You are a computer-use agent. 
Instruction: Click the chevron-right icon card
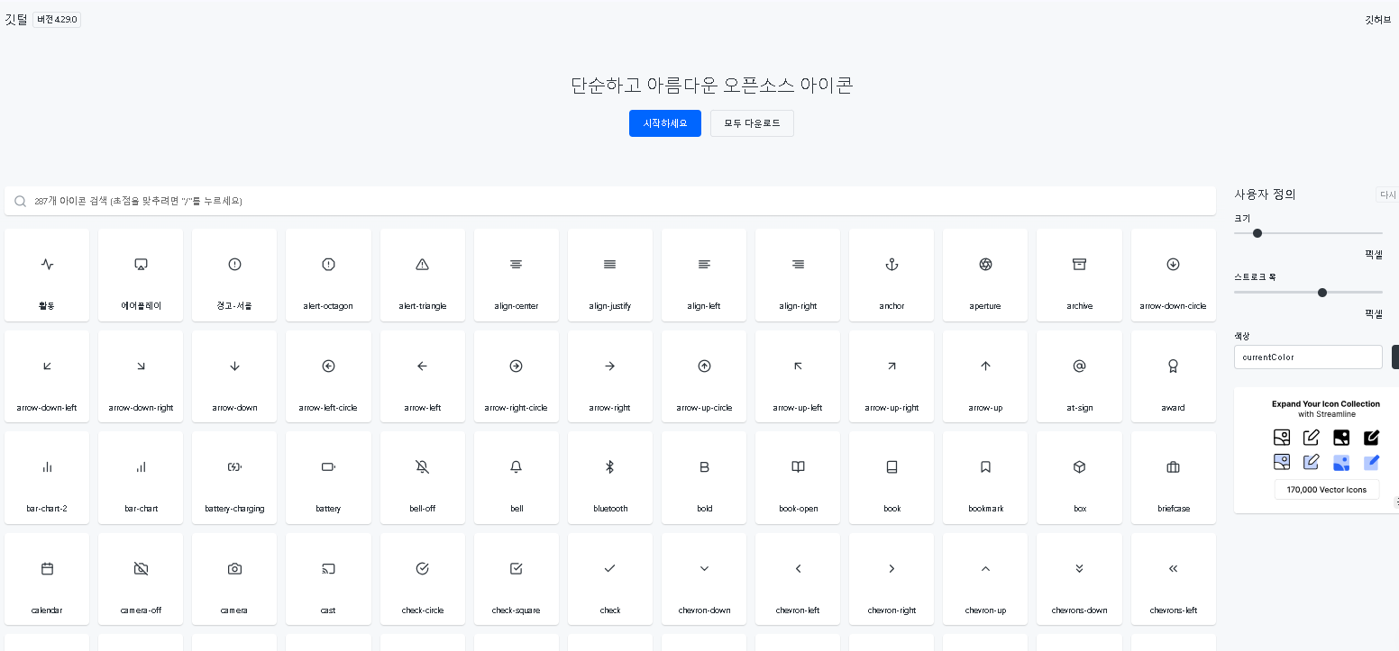point(892,579)
